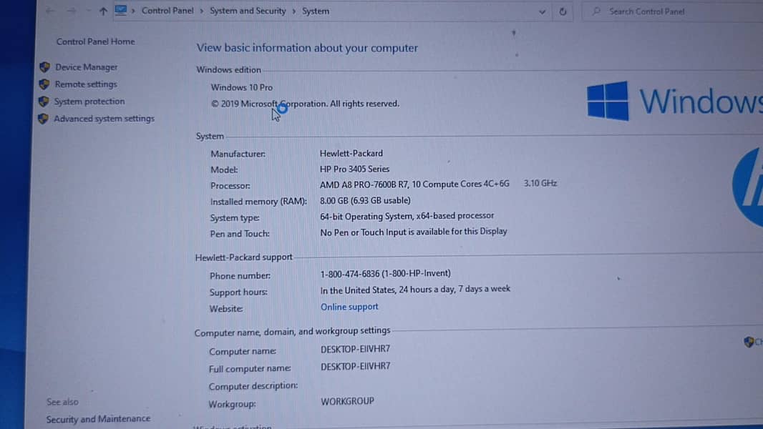763x429 pixels.
Task: Click '8.00 GB (6.93 GB usable)' RAM value
Action: 365,200
